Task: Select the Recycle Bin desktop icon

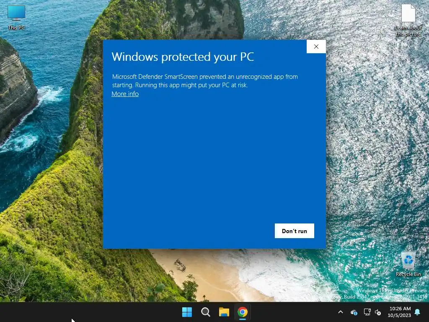Action: (x=408, y=264)
